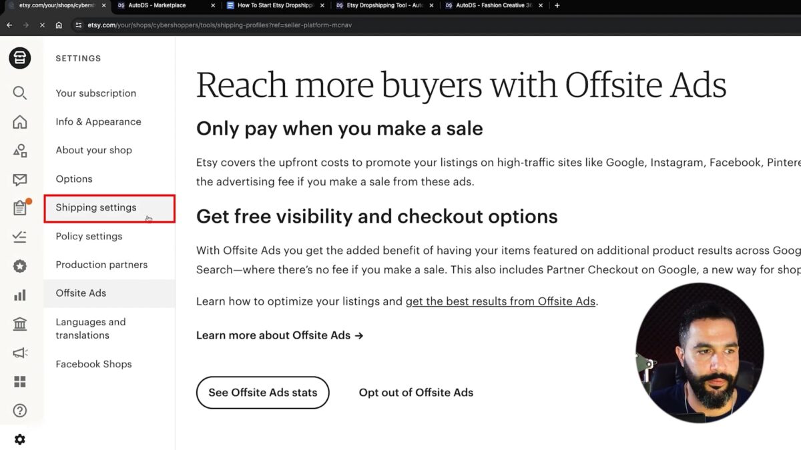Go to the shop dashboard home icon
The height and width of the screenshot is (450, 801).
[x=20, y=122]
